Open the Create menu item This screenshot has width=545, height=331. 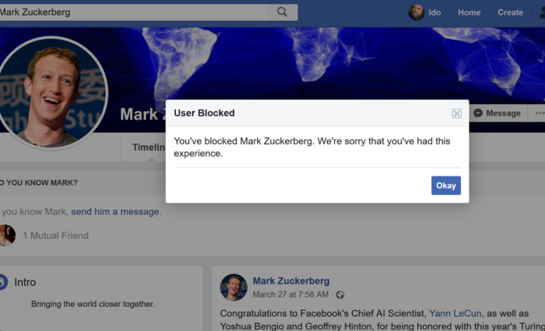510,12
